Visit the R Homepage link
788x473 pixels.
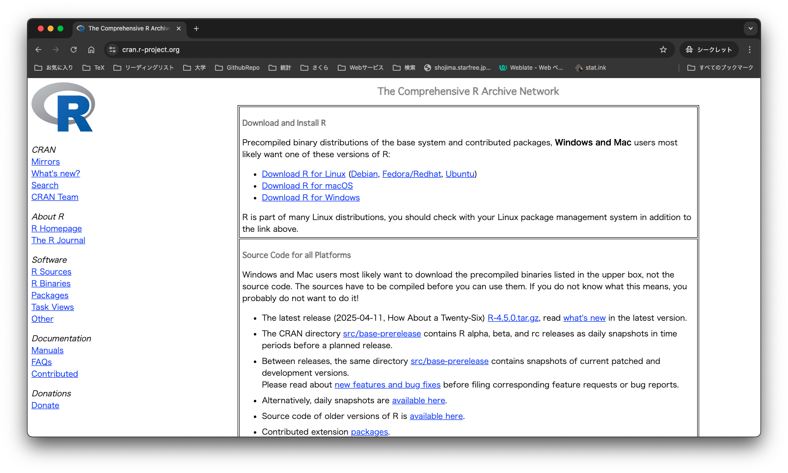tap(56, 228)
